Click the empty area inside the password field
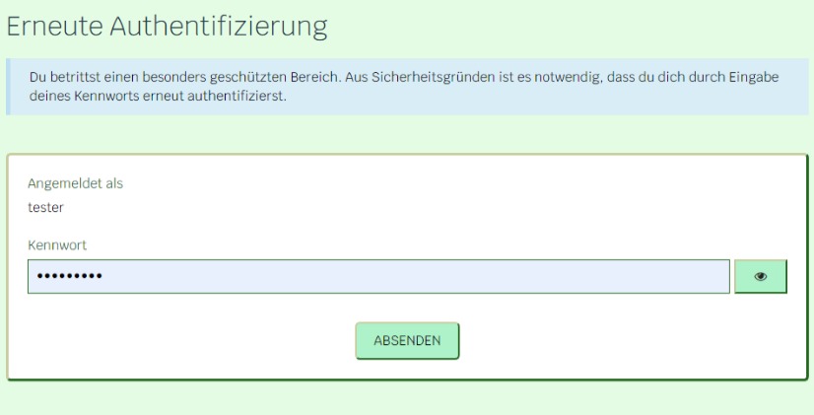This screenshot has height=415, width=814. [x=443, y=277]
